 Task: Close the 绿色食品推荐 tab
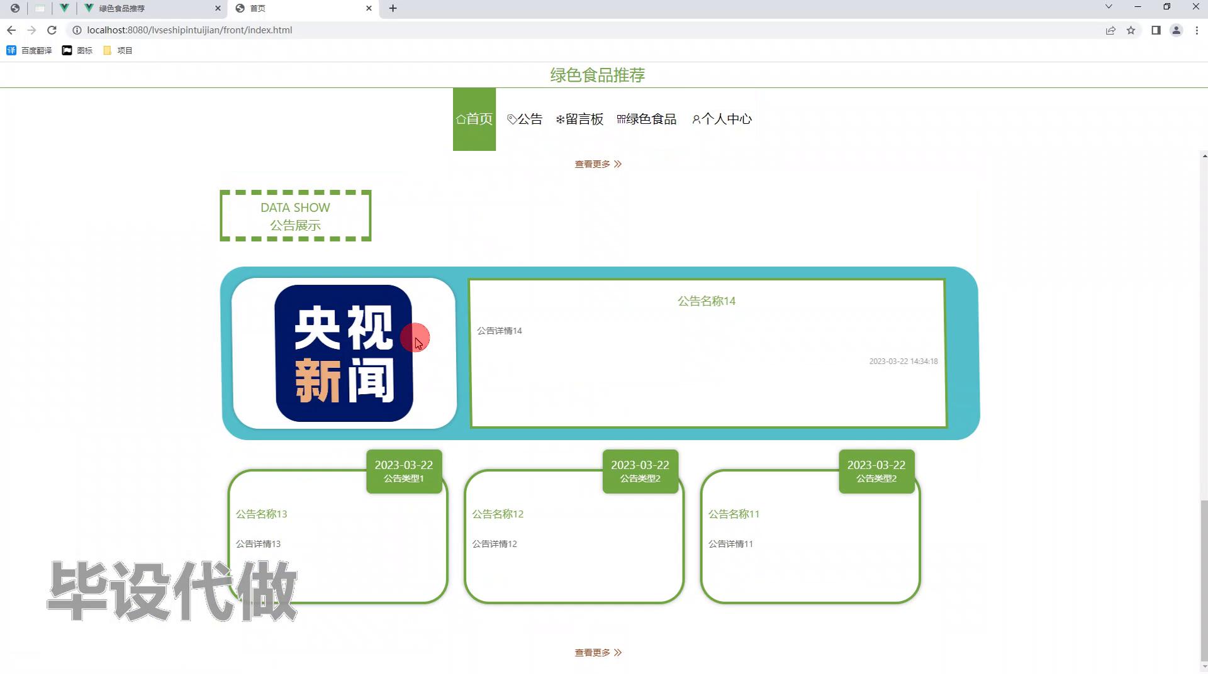tap(218, 8)
